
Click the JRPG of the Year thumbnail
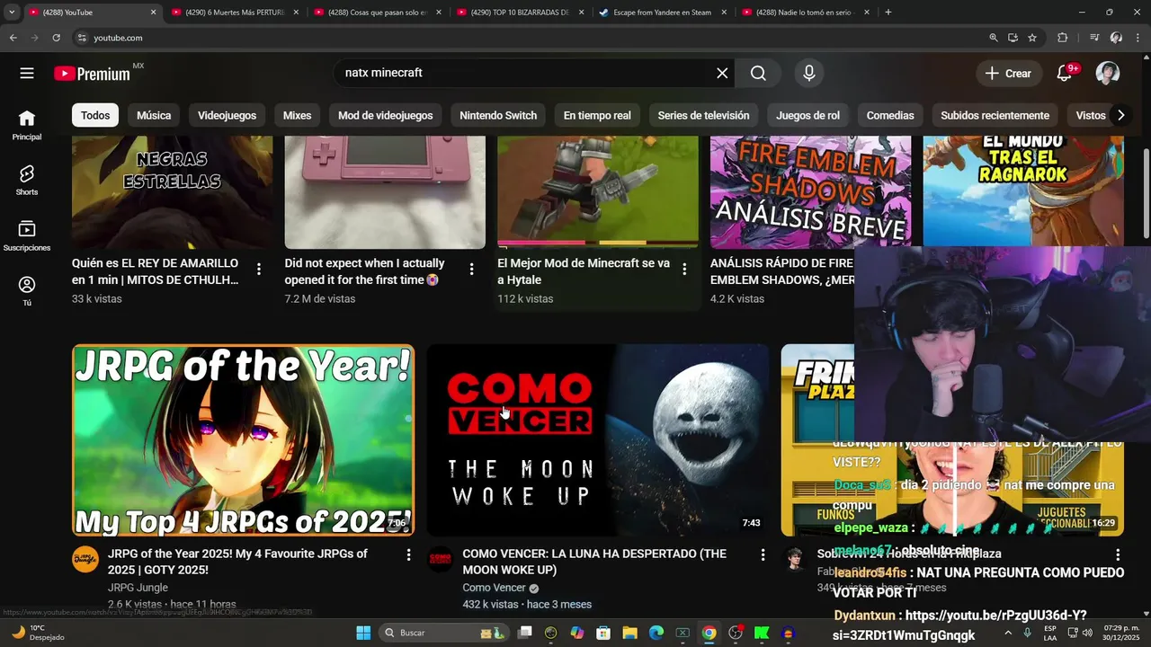coord(243,440)
